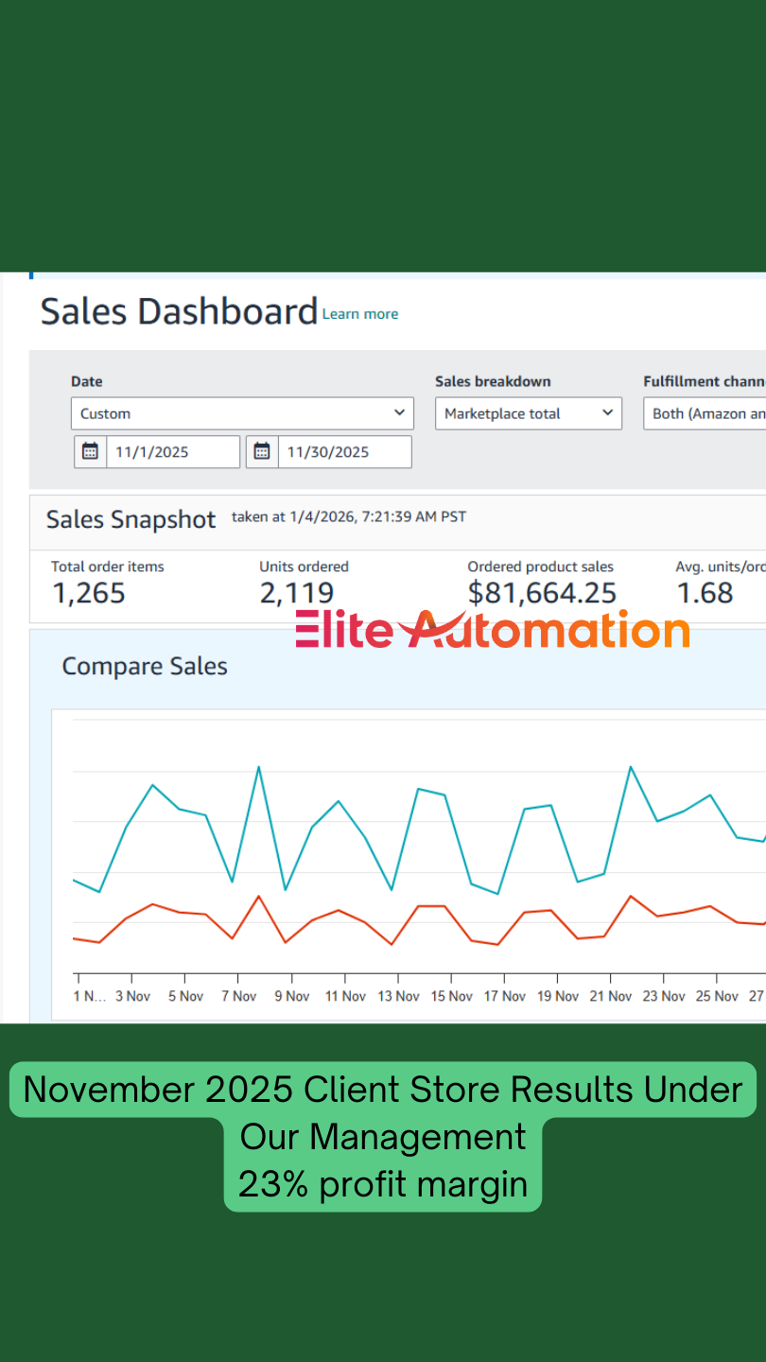766x1362 pixels.
Task: Click the Learn more link
Action: click(x=360, y=314)
